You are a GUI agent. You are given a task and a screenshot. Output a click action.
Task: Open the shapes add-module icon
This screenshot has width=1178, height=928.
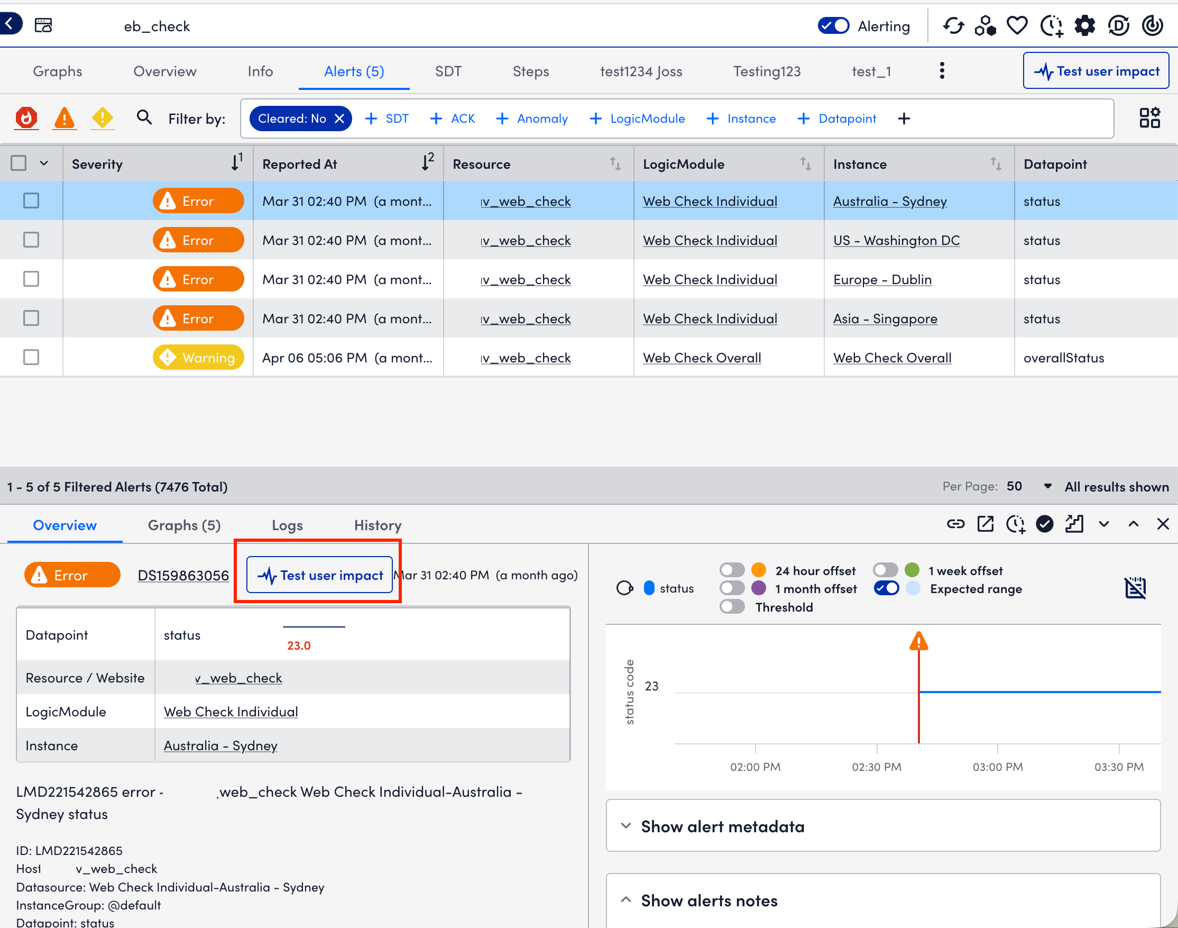[x=984, y=25]
